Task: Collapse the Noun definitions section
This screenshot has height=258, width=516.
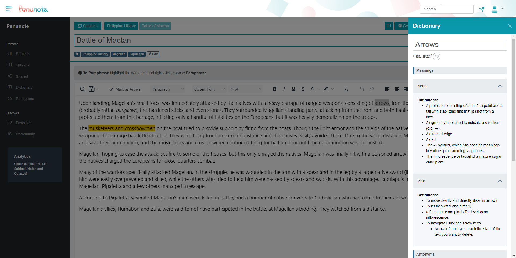Action: point(460,86)
